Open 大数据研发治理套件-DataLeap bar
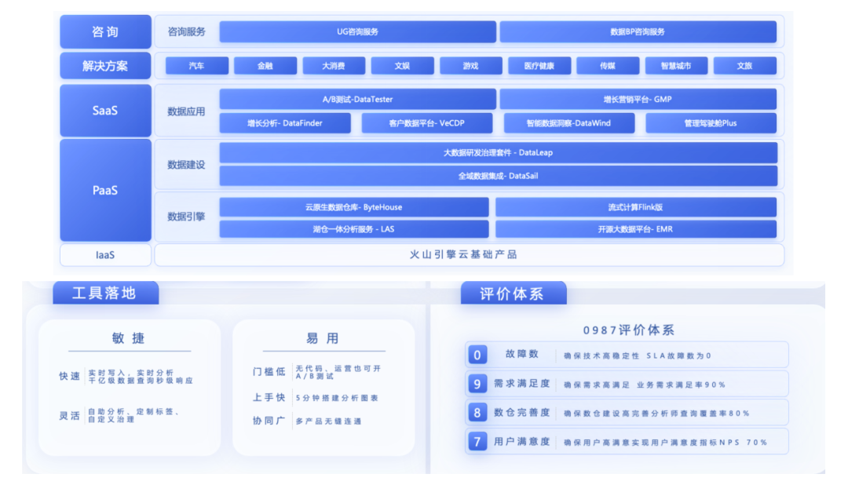This screenshot has height=485, width=848. tap(498, 152)
